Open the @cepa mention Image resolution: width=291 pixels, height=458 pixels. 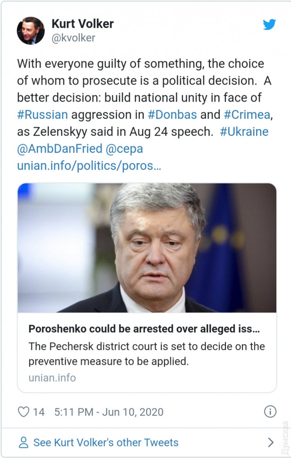pos(124,149)
